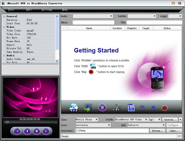Select the Audio Codec value 'amr_nb'
The width and height of the screenshot is (185, 141).
point(31,59)
